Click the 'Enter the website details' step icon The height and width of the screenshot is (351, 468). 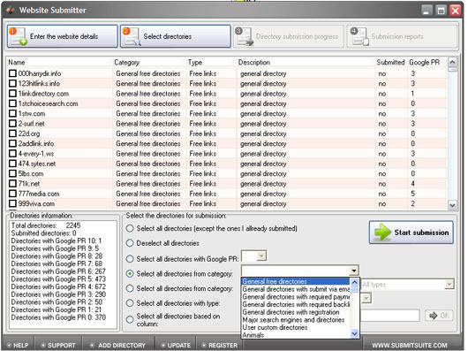(x=18, y=36)
